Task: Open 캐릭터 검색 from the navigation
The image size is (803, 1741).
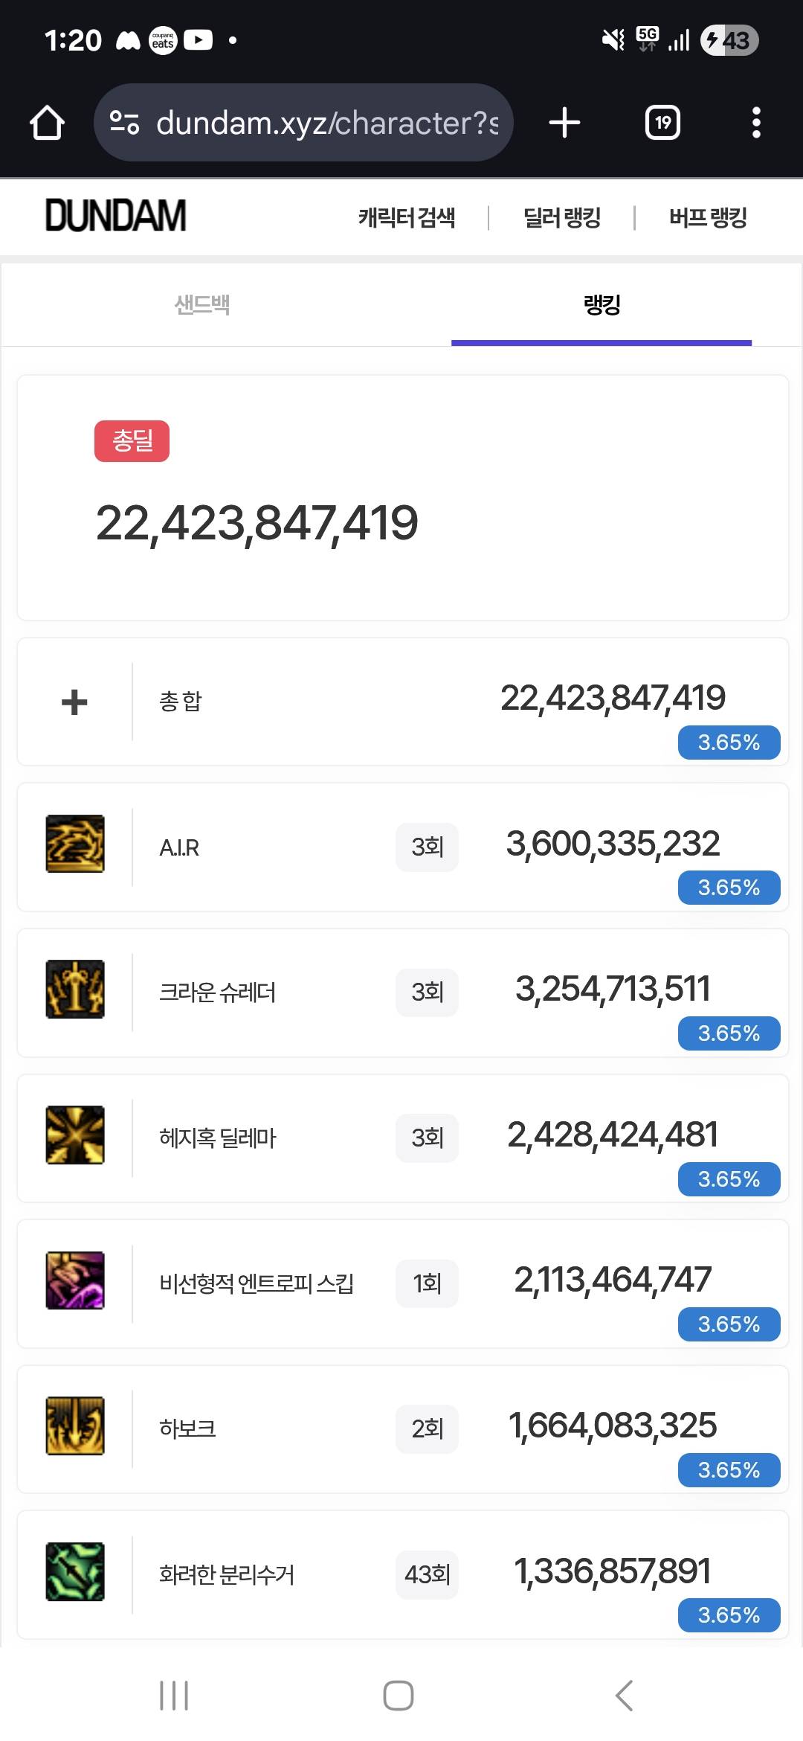Action: coord(407,218)
